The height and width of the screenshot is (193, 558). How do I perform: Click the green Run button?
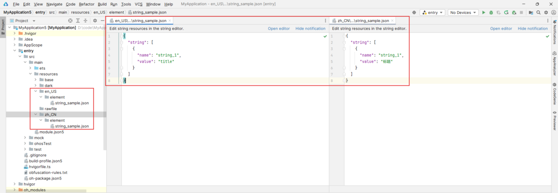(484, 13)
